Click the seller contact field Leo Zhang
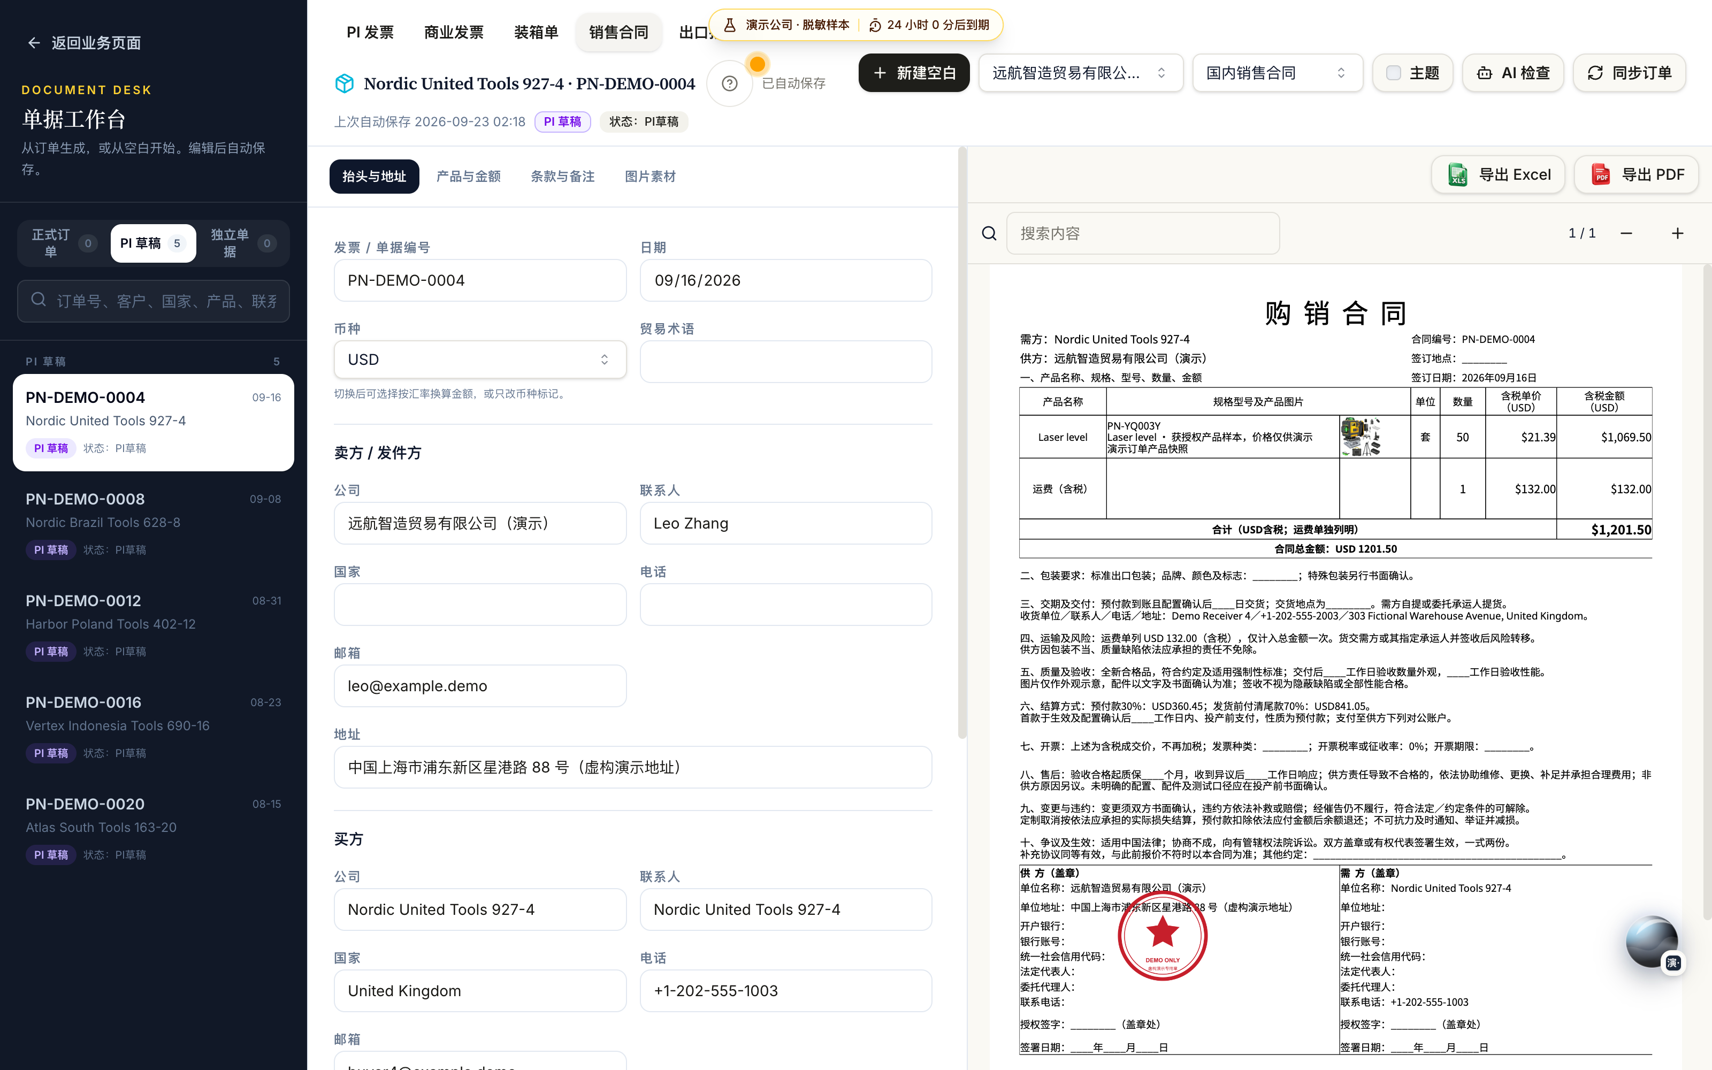This screenshot has height=1070, width=1712. 785,523
